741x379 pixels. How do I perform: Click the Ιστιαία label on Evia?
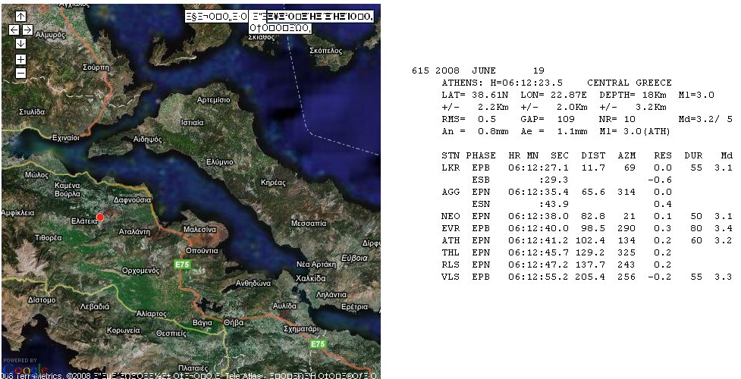[x=193, y=122]
